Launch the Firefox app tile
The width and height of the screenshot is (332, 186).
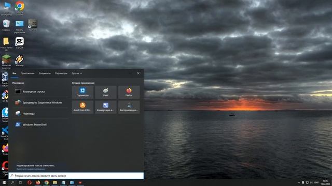coord(129,92)
